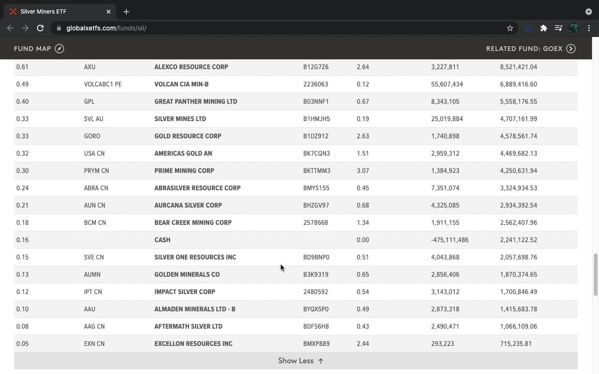Click market value 715,235.81
The width and height of the screenshot is (599, 374).
pyautogui.click(x=516, y=344)
